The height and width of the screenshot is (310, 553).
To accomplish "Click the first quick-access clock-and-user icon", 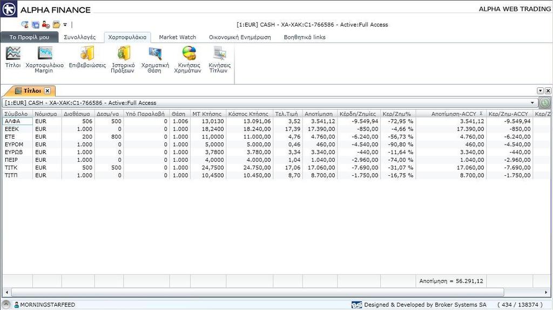I will [25, 25].
